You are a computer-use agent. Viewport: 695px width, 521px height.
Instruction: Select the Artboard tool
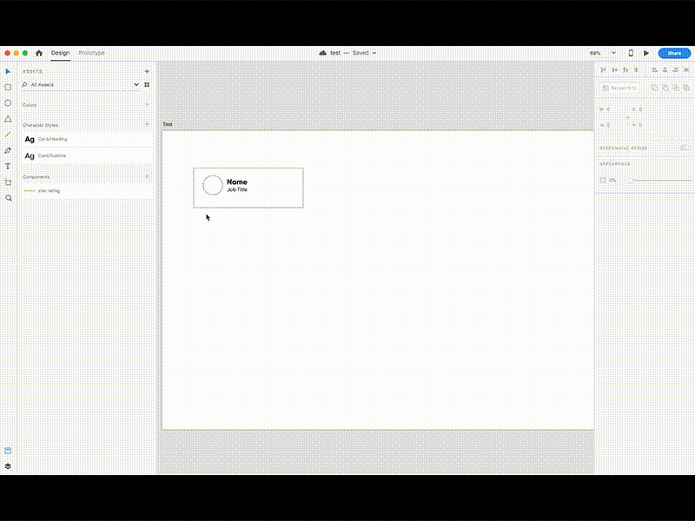coord(8,182)
